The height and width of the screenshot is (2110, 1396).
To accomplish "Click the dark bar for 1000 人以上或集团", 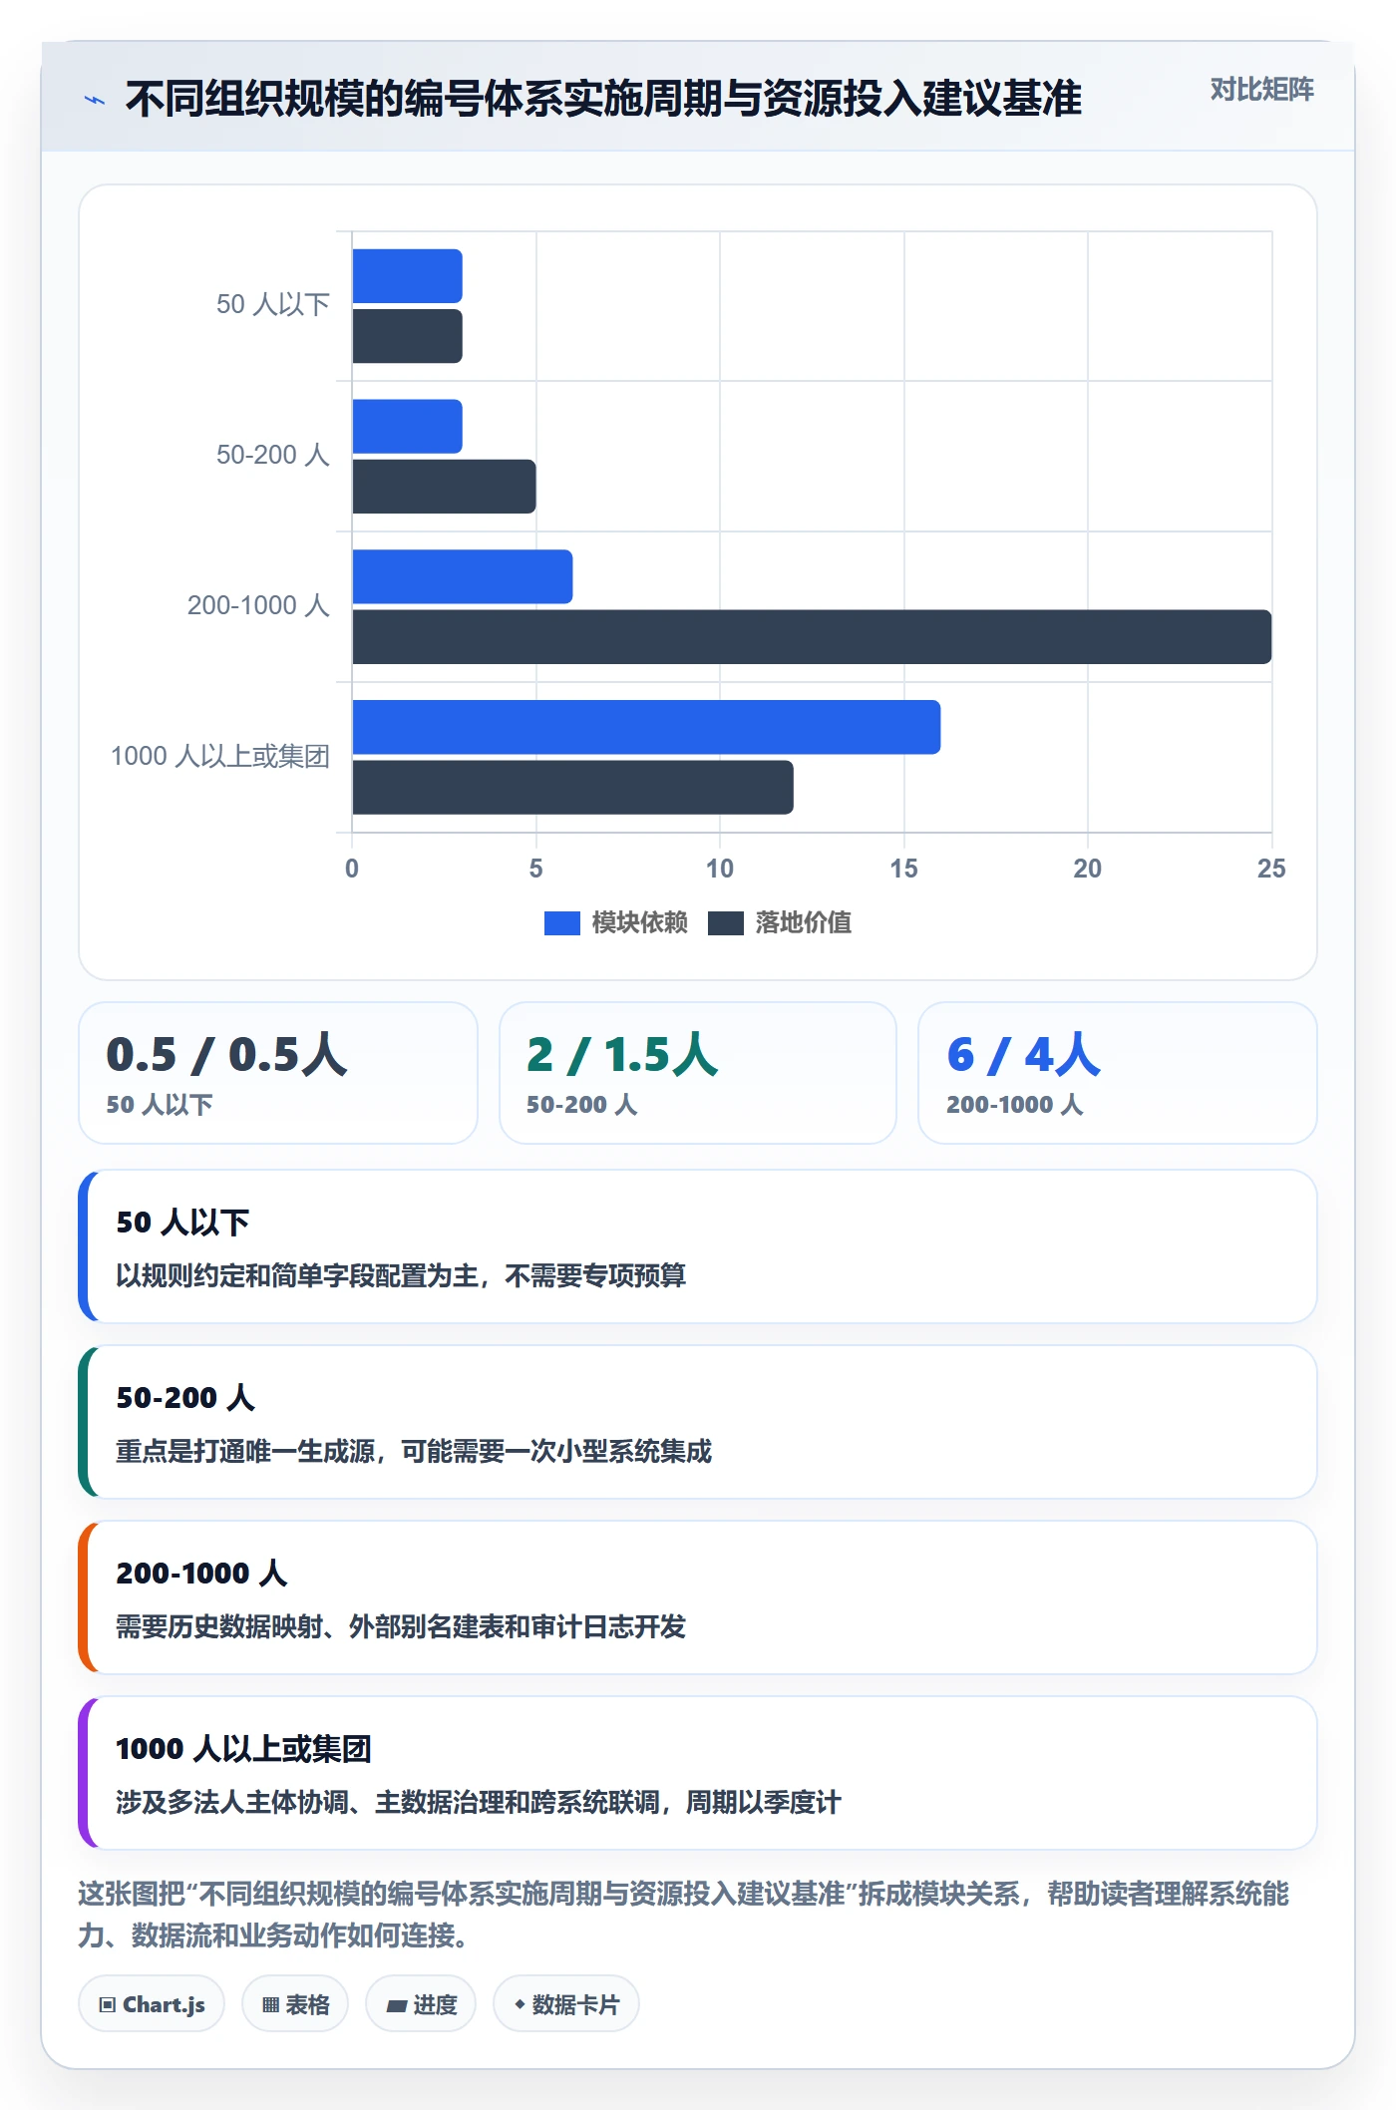I will click(x=572, y=787).
